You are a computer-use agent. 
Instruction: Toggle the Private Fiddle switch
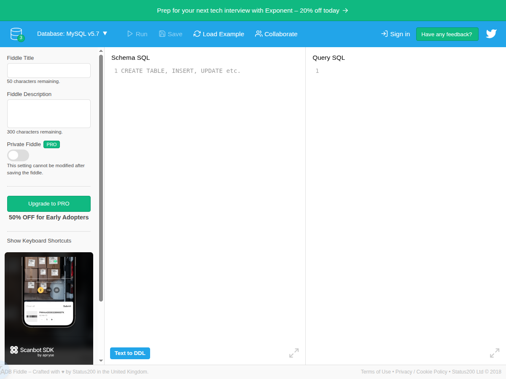tap(18, 155)
